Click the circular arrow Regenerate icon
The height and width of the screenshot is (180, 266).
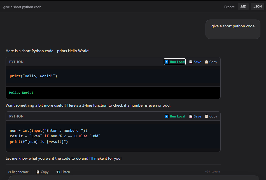(10, 172)
